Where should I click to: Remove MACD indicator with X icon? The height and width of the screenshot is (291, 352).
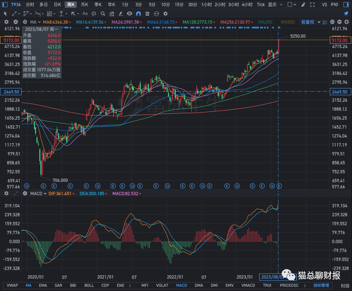pyautogui.click(x=25, y=194)
